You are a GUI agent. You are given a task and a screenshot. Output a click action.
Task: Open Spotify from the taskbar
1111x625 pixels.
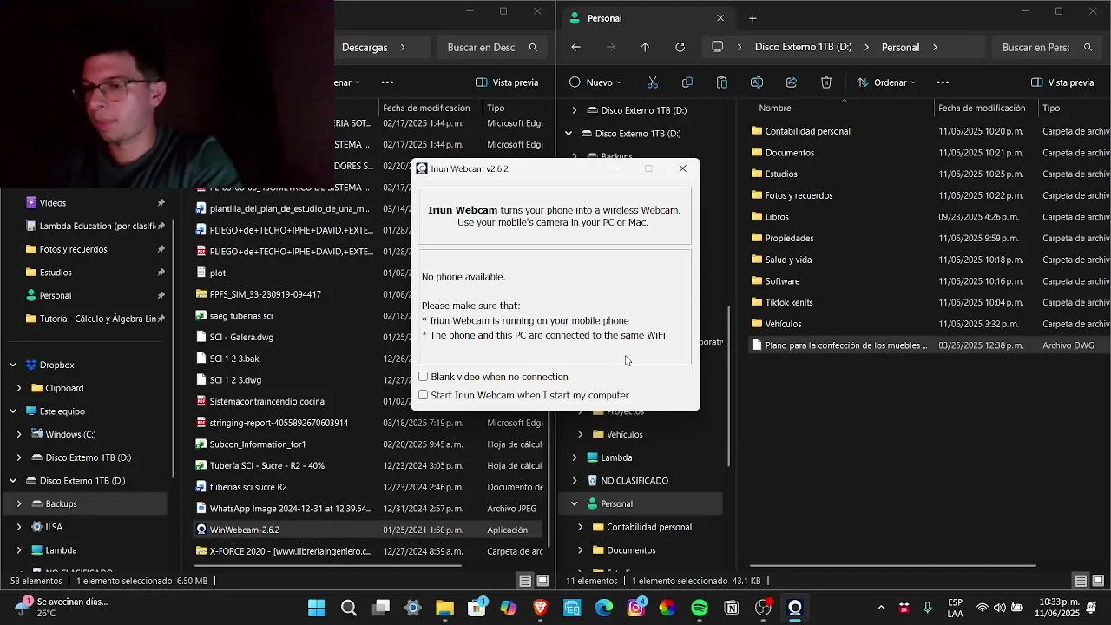700,608
